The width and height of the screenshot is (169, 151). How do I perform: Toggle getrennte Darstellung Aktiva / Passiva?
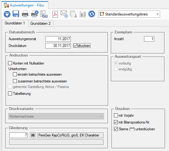(10, 87)
